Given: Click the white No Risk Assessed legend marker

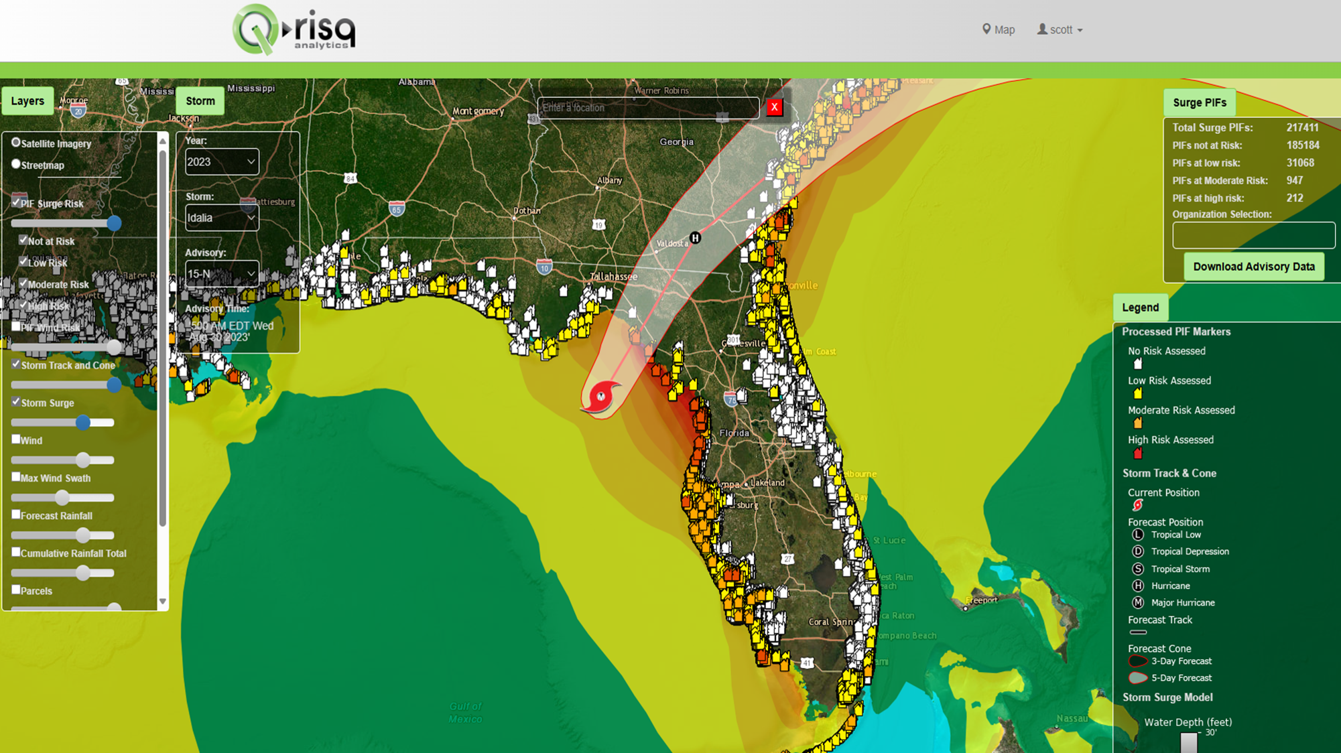Looking at the screenshot, I should [x=1137, y=364].
